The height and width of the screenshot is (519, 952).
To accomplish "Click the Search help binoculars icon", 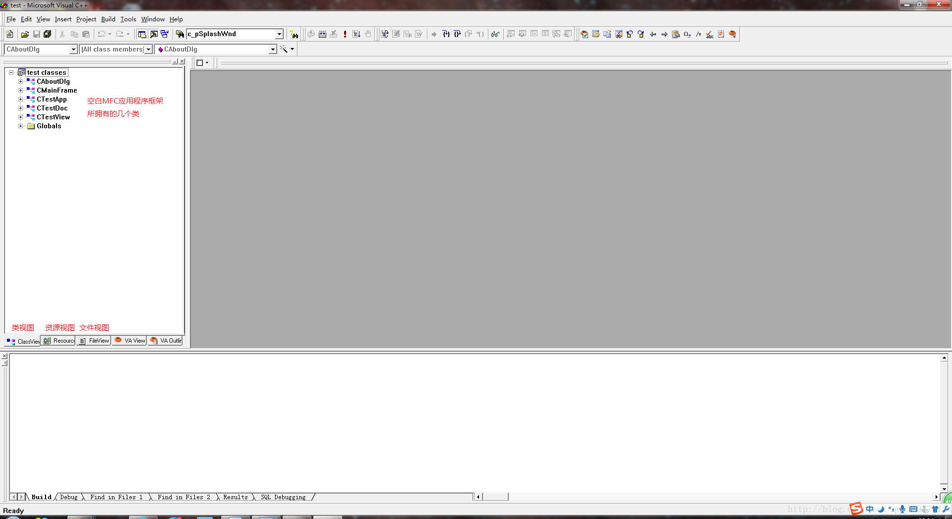I will tap(295, 34).
